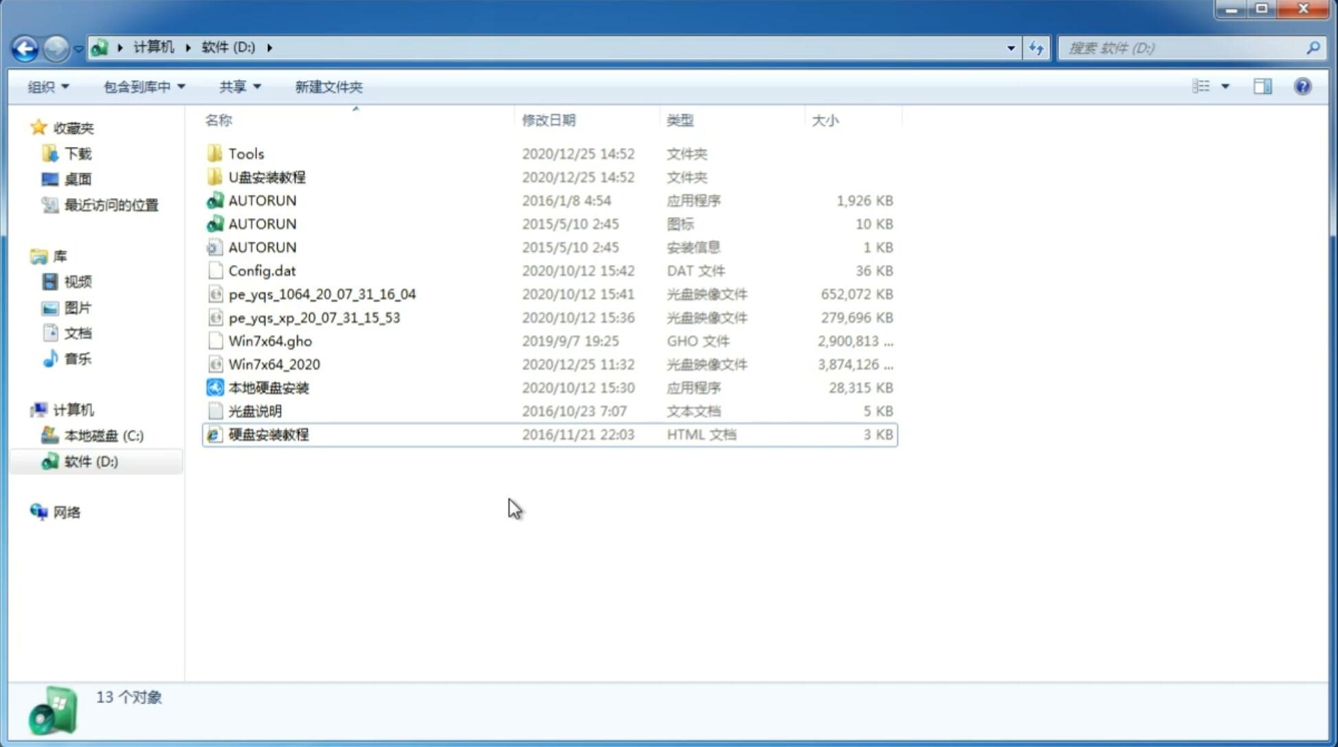Viewport: 1338px width, 747px height.
Task: Select 软件 (D:) drive in sidebar
Action: tap(91, 461)
